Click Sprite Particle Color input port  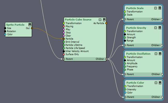point(5,34)
